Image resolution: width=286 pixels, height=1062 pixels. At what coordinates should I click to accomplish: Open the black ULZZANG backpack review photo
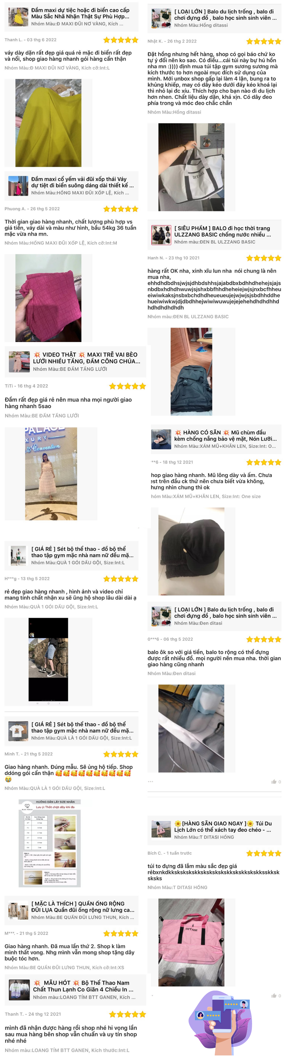point(191,371)
